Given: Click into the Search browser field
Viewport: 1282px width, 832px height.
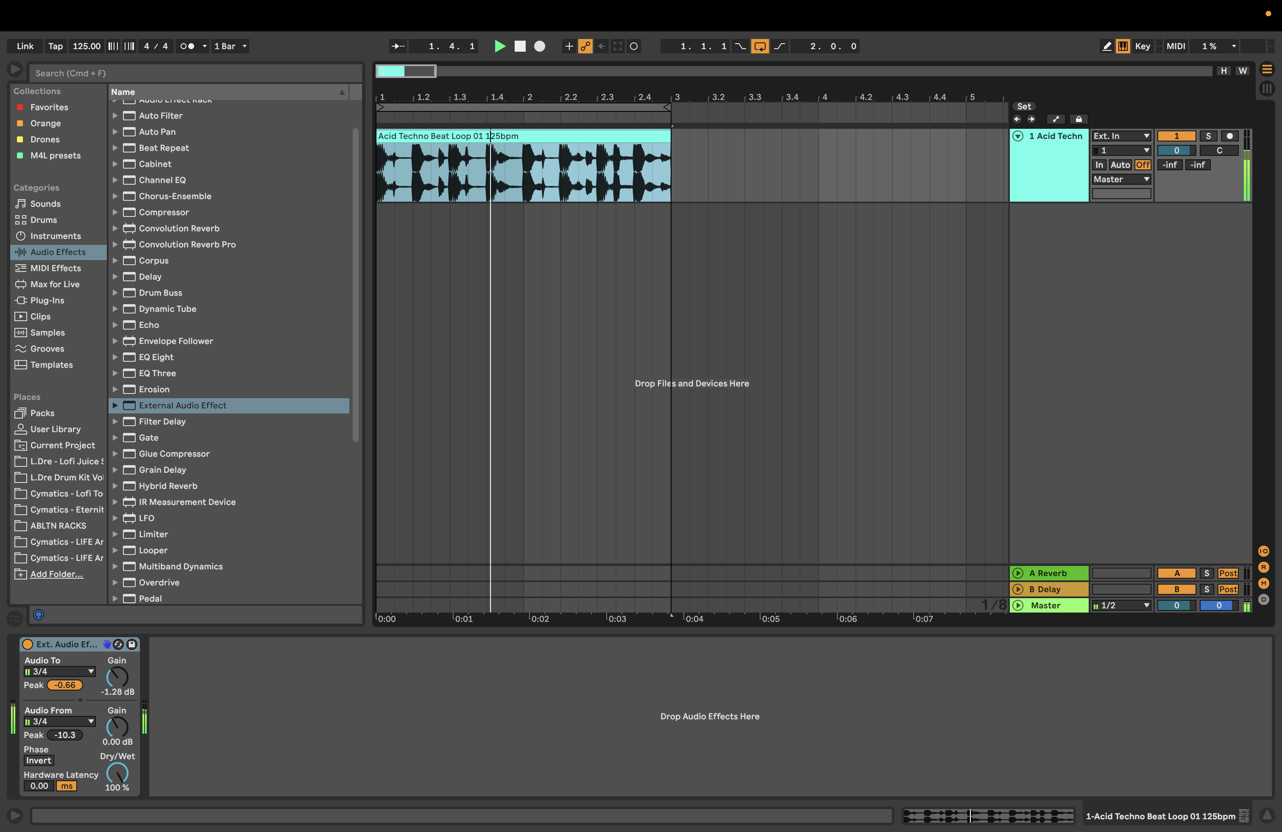Looking at the screenshot, I should pyautogui.click(x=196, y=73).
